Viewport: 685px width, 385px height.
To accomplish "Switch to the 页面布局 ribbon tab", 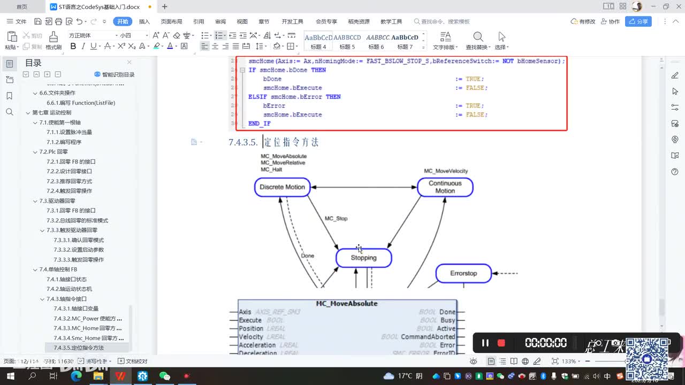I will [x=171, y=21].
